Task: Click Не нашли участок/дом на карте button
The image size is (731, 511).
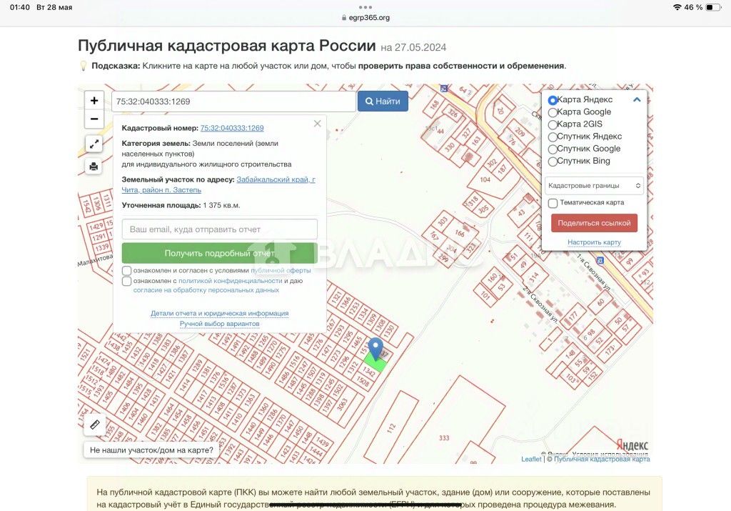Action: pyautogui.click(x=151, y=450)
